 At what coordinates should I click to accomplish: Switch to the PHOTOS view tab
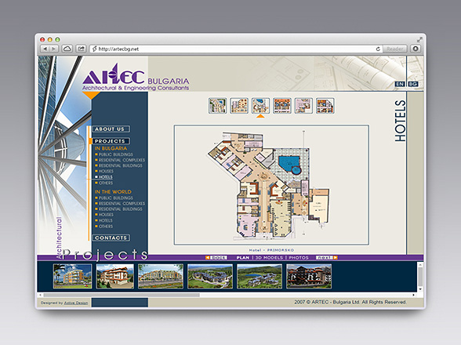coord(299,258)
